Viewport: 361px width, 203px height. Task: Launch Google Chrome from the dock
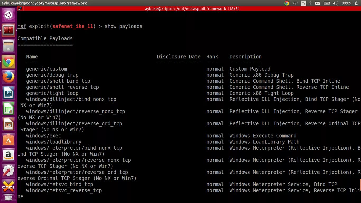tap(8, 62)
